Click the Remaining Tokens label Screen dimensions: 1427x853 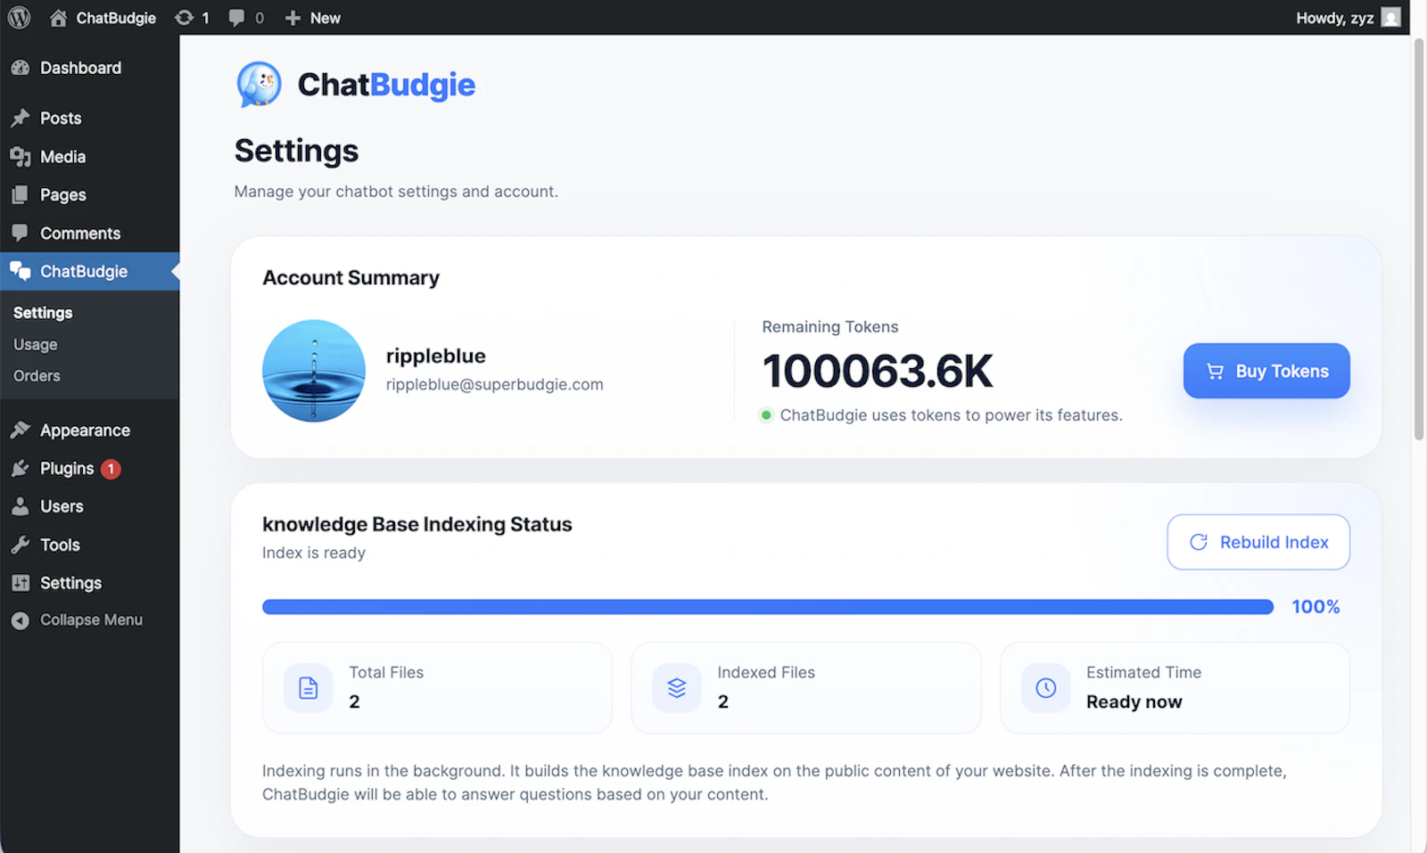pyautogui.click(x=830, y=327)
